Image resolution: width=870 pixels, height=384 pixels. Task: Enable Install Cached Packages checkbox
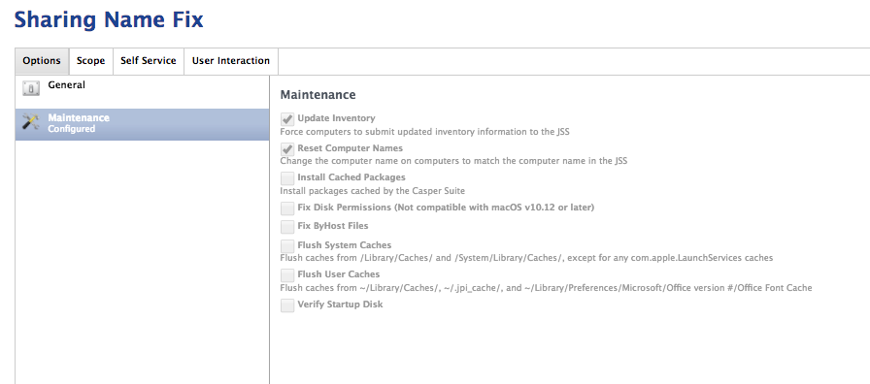click(287, 177)
